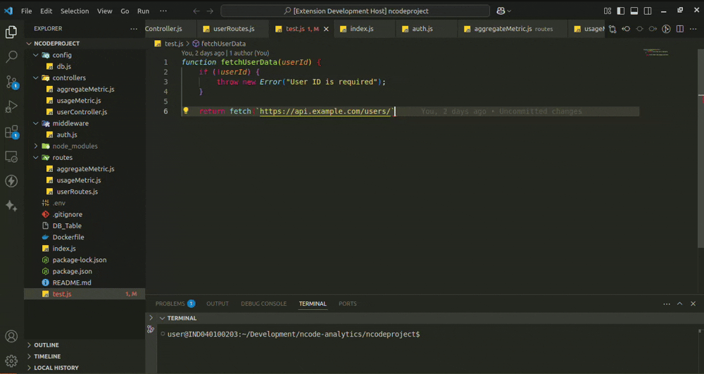
Task: Collapse the config folder
Action: coord(36,55)
